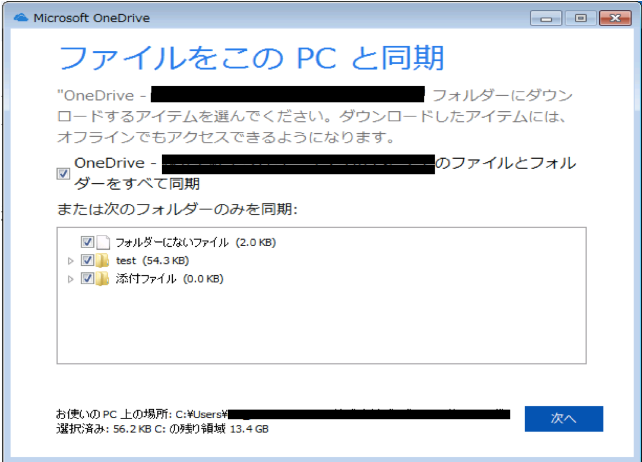Maximize the Microsoft OneDrive window
Viewport: 642px width, 462px height.
[x=580, y=18]
